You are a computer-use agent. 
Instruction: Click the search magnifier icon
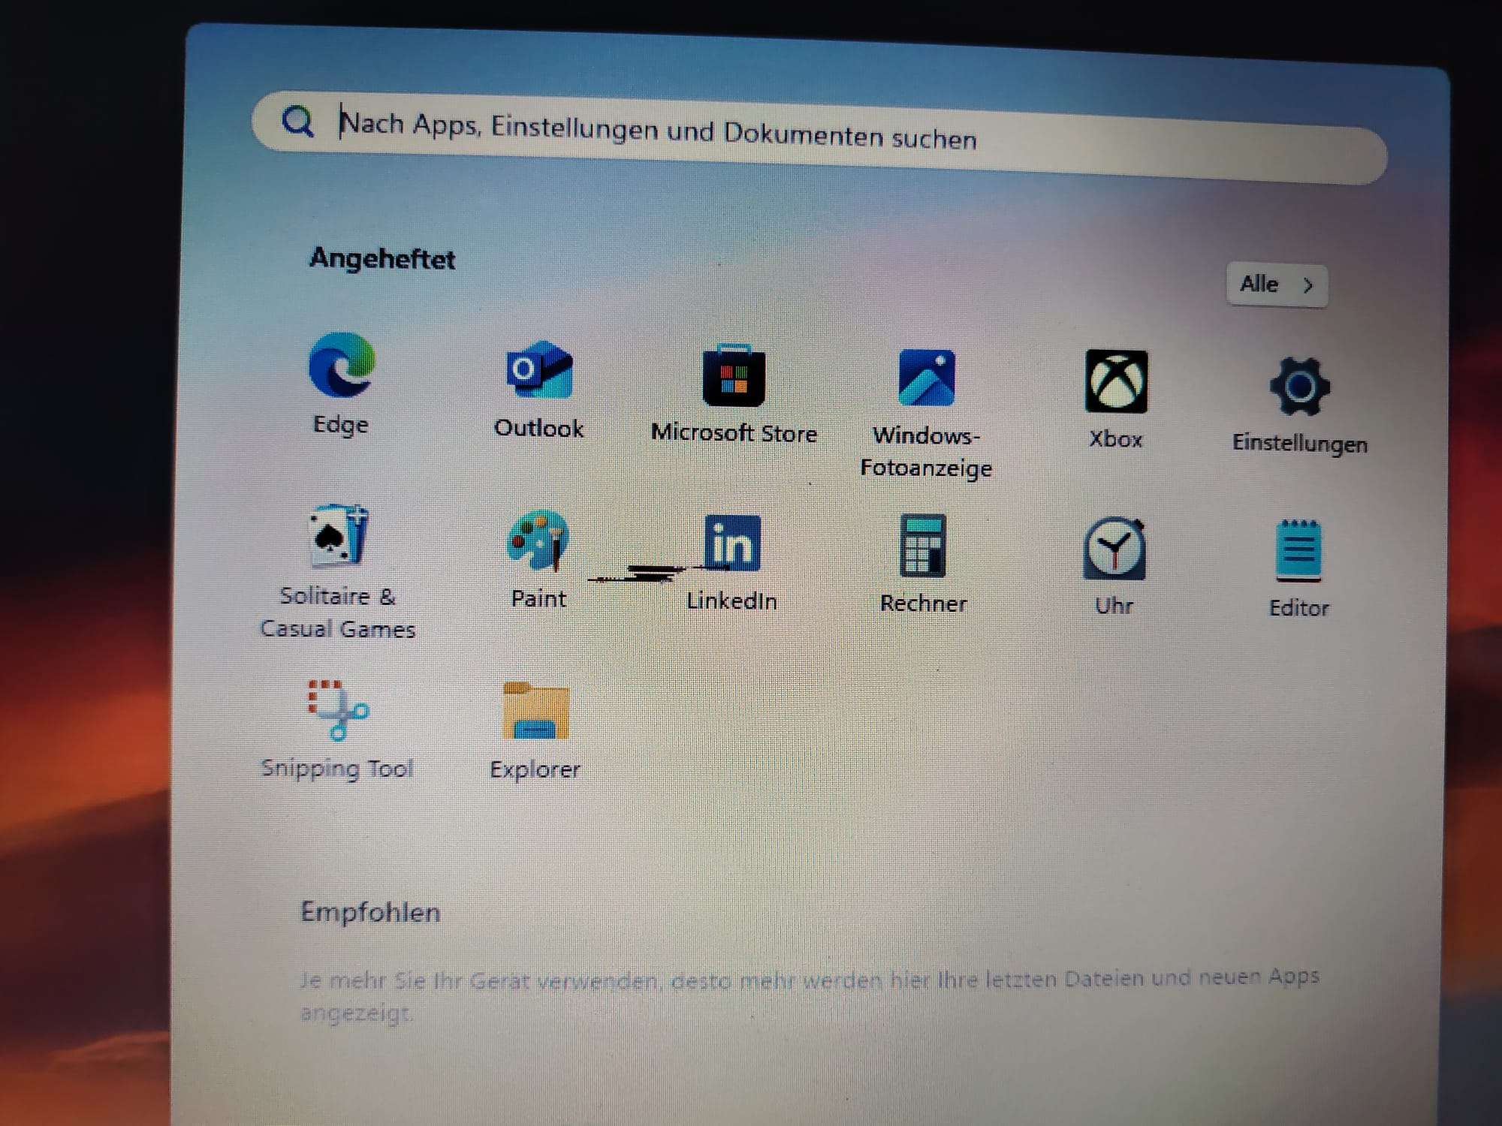tap(297, 121)
